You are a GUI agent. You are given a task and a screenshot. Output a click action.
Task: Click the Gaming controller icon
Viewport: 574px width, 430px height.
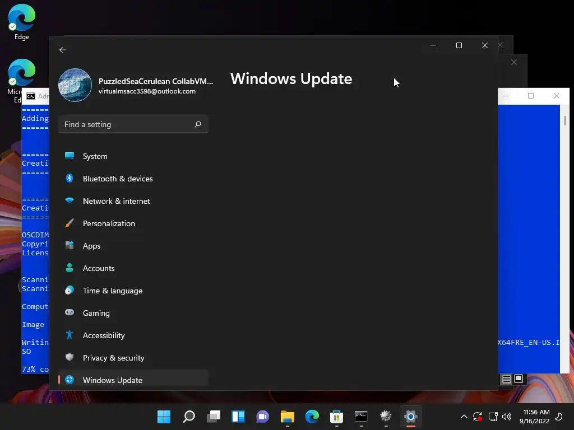(70, 312)
